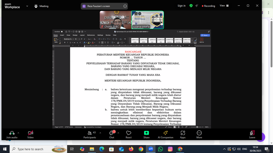Open the Styles Pane
Screen dimensions: 273x153
click(x=195, y=41)
